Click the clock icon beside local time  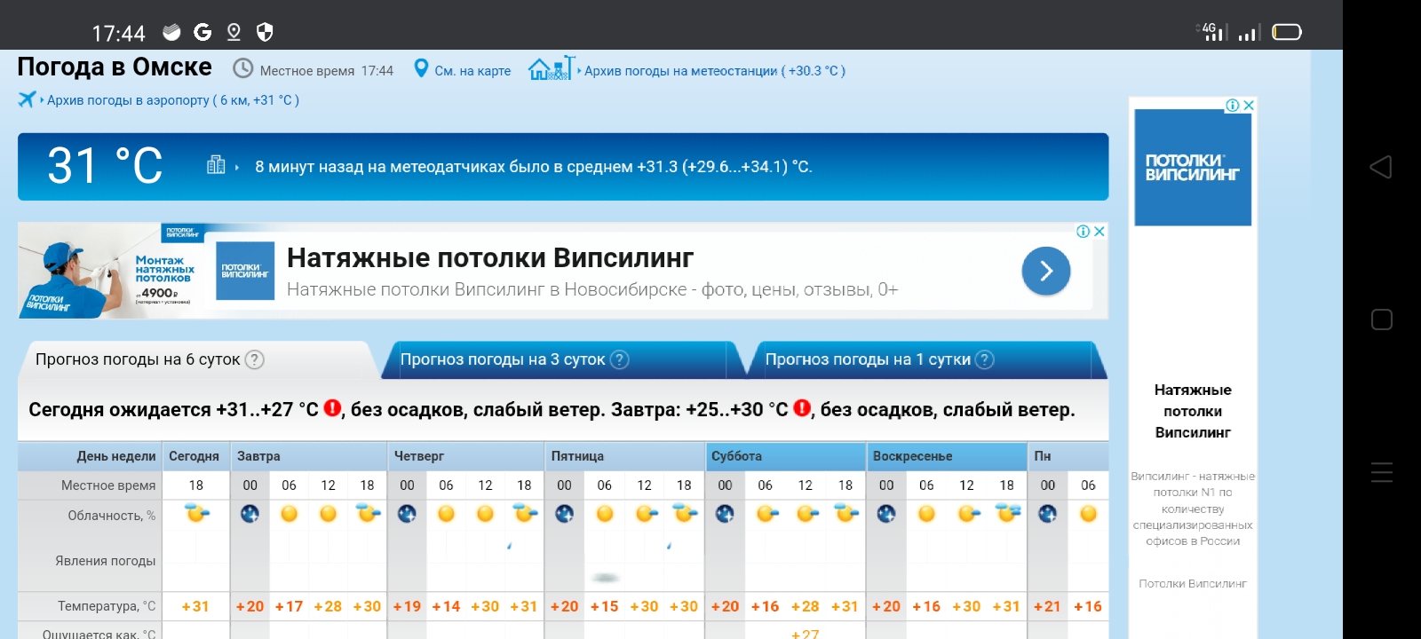[x=242, y=68]
